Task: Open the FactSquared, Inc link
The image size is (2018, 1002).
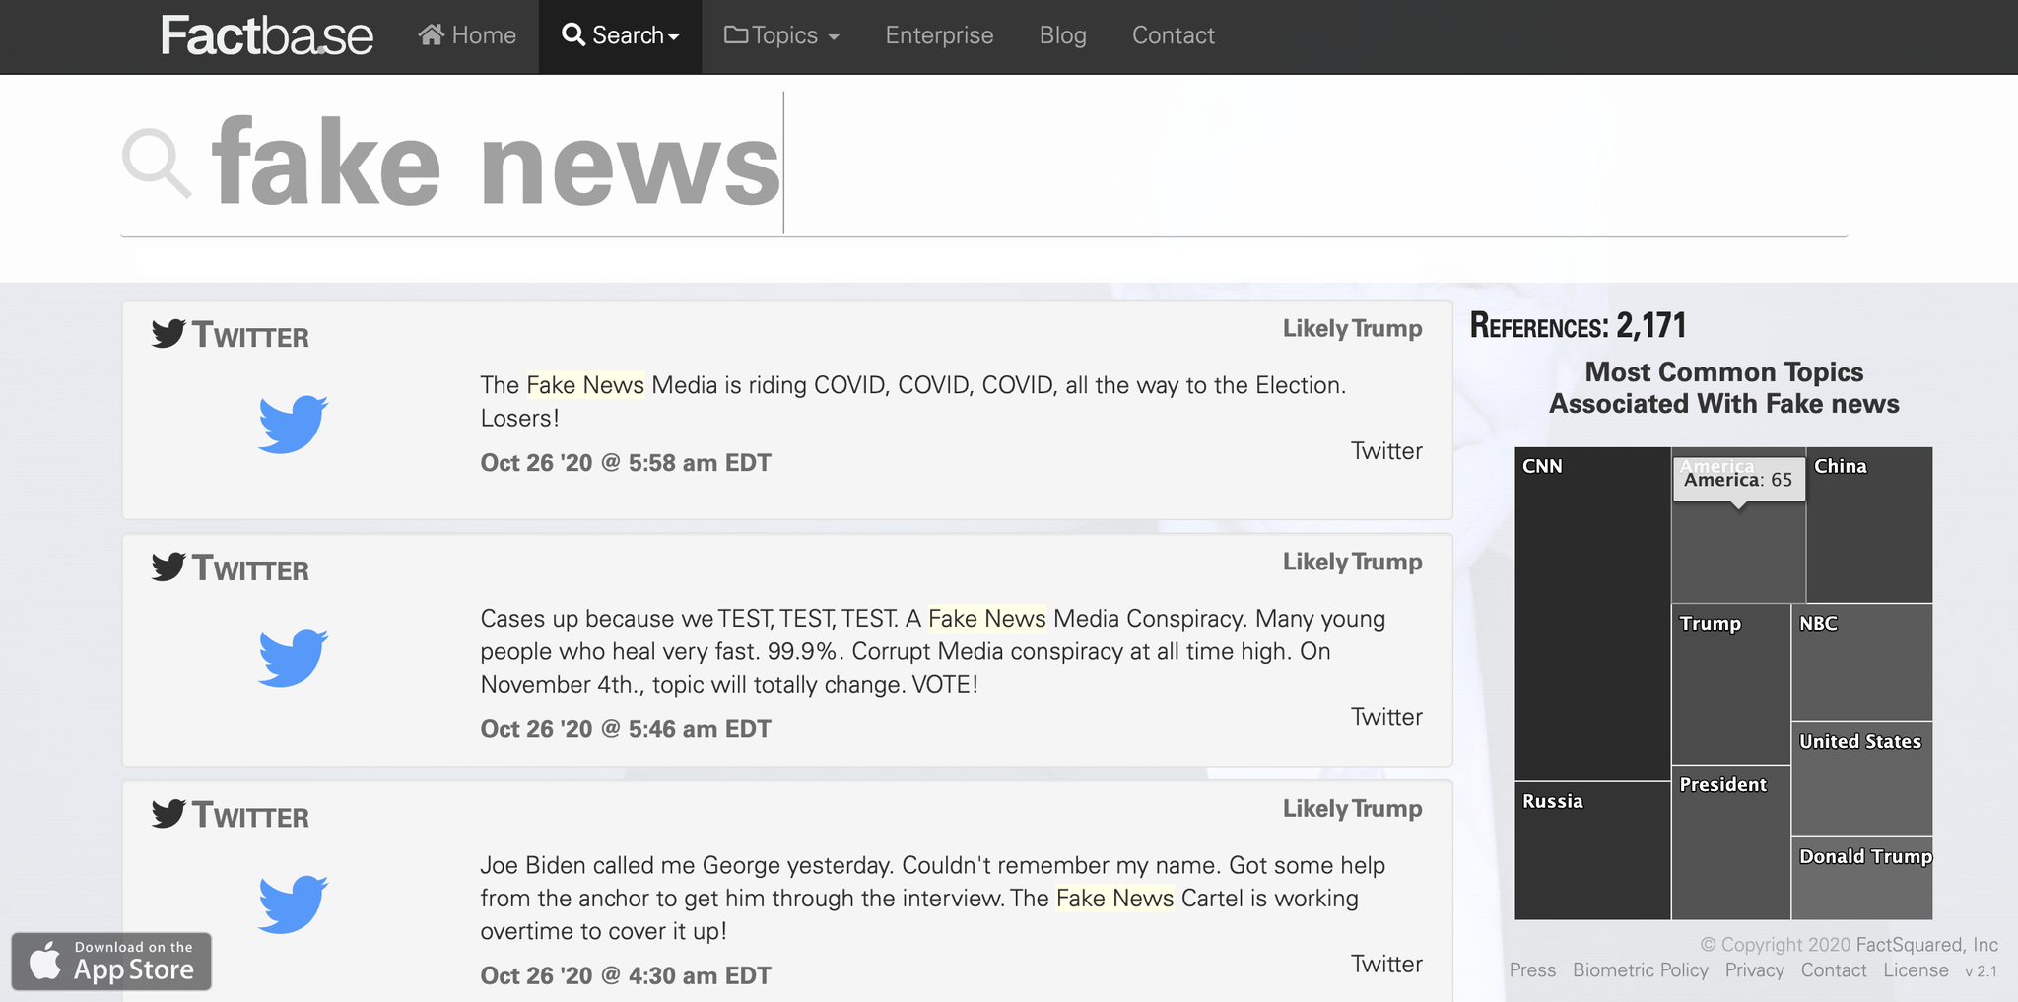Action: (1927, 945)
